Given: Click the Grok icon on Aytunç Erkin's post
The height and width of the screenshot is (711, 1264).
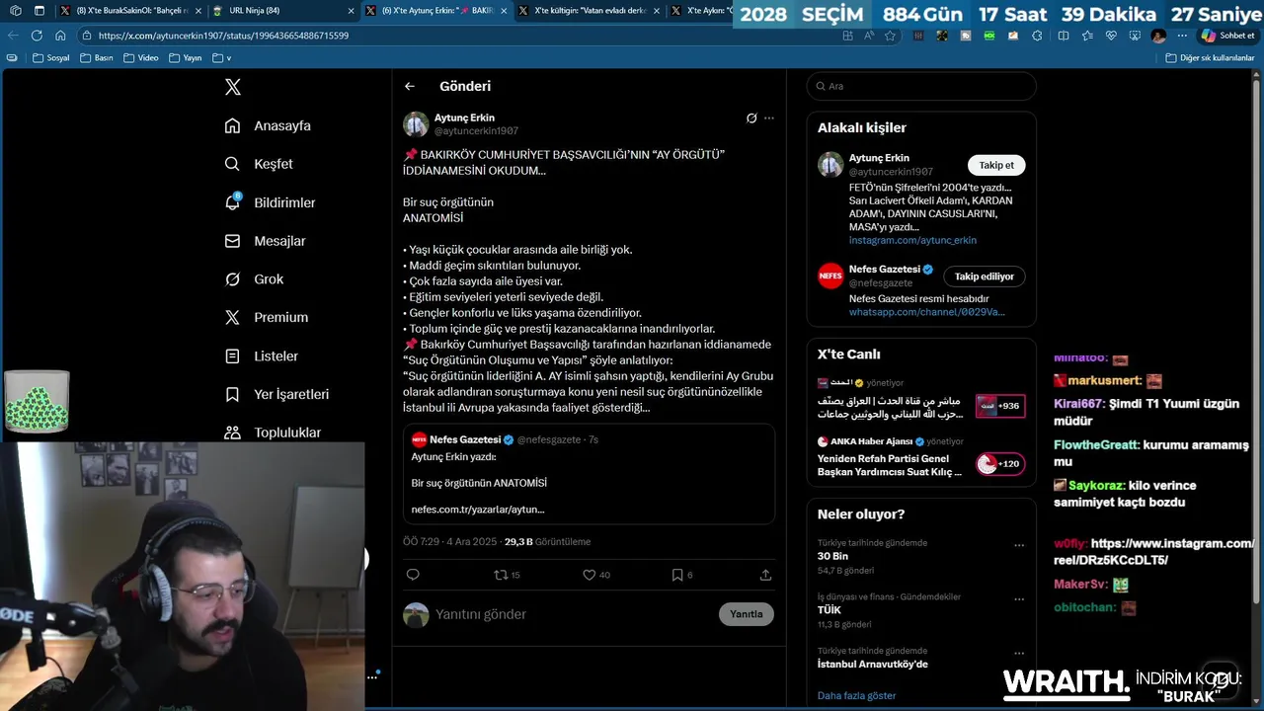Looking at the screenshot, I should pyautogui.click(x=751, y=118).
